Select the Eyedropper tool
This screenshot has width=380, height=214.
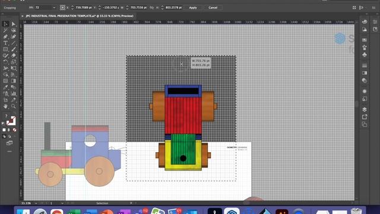tap(5, 87)
